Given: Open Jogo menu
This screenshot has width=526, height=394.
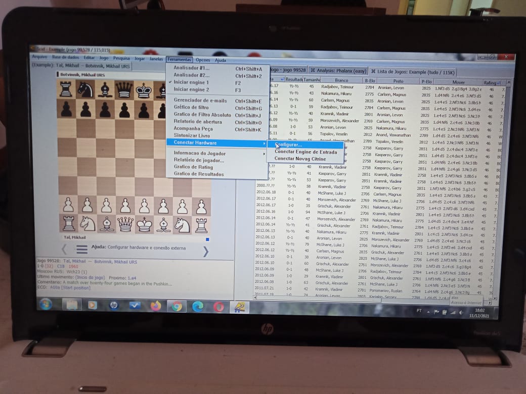Looking at the screenshot, I should tap(104, 58).
